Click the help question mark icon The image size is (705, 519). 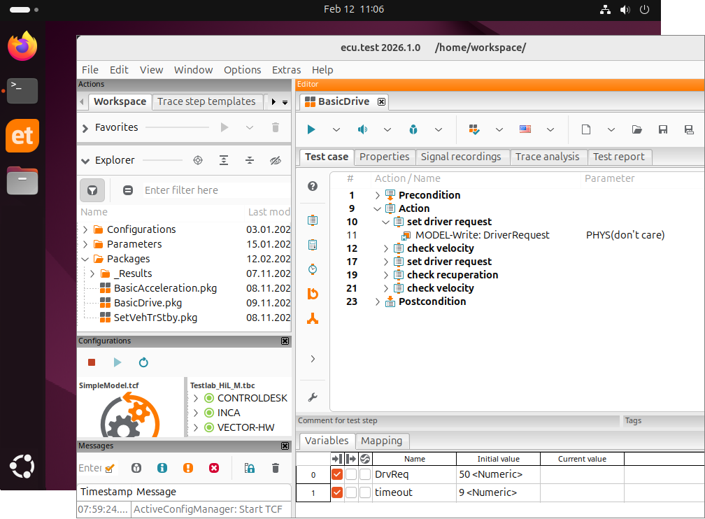(313, 186)
